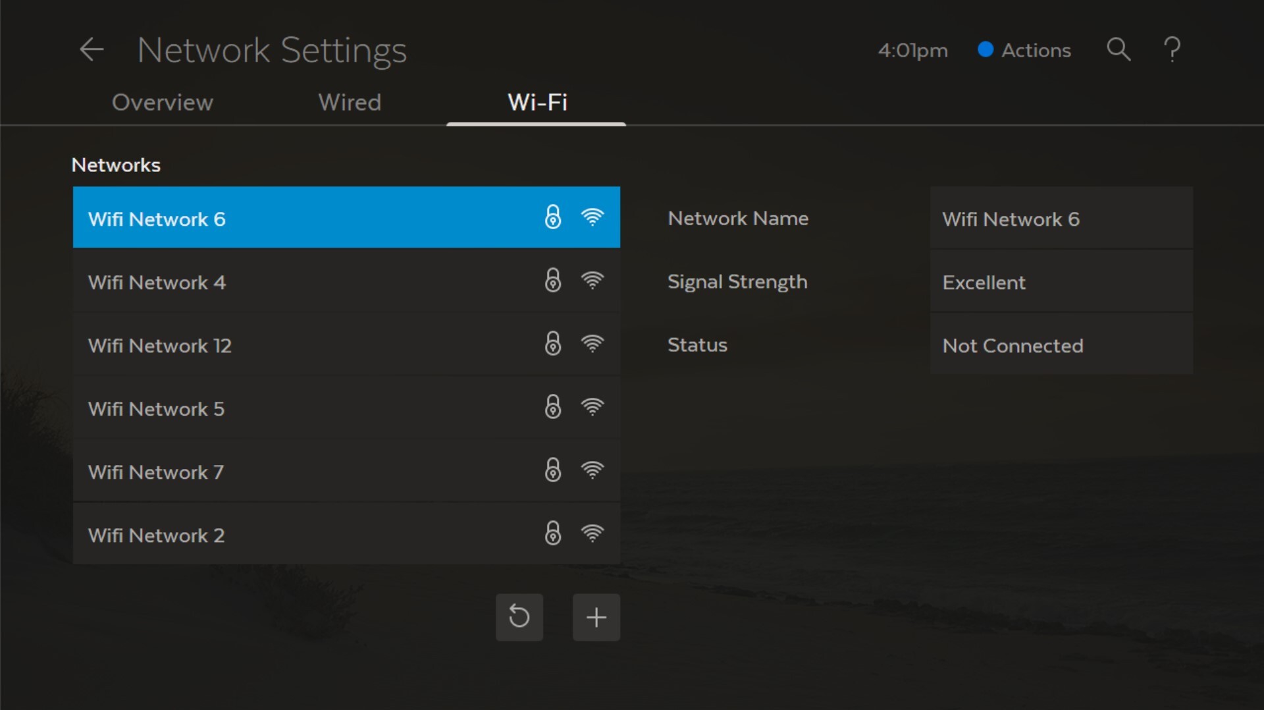Click the signal icon for Wifi Network 5
Viewport: 1264px width, 710px height.
click(593, 407)
